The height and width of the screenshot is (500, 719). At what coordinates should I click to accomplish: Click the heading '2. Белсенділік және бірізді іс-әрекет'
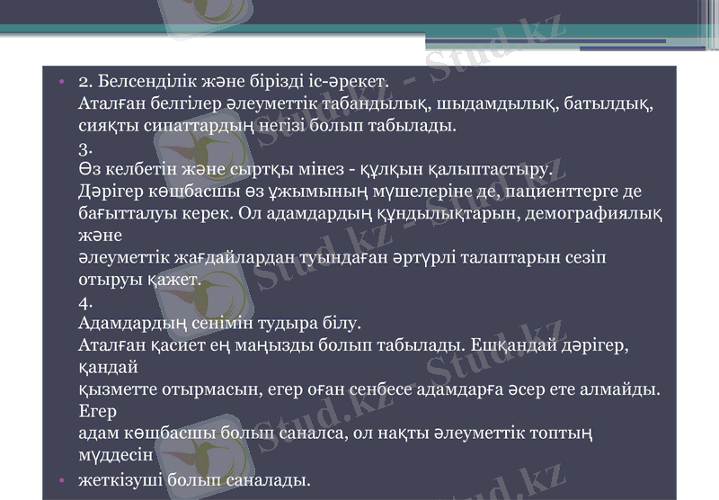tap(233, 82)
